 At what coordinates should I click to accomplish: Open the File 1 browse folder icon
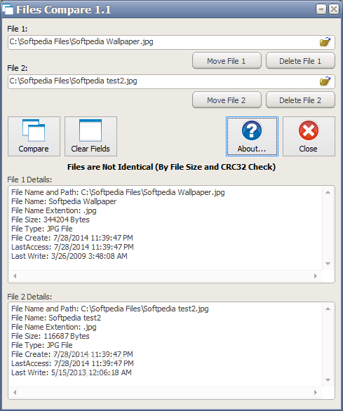(x=325, y=42)
